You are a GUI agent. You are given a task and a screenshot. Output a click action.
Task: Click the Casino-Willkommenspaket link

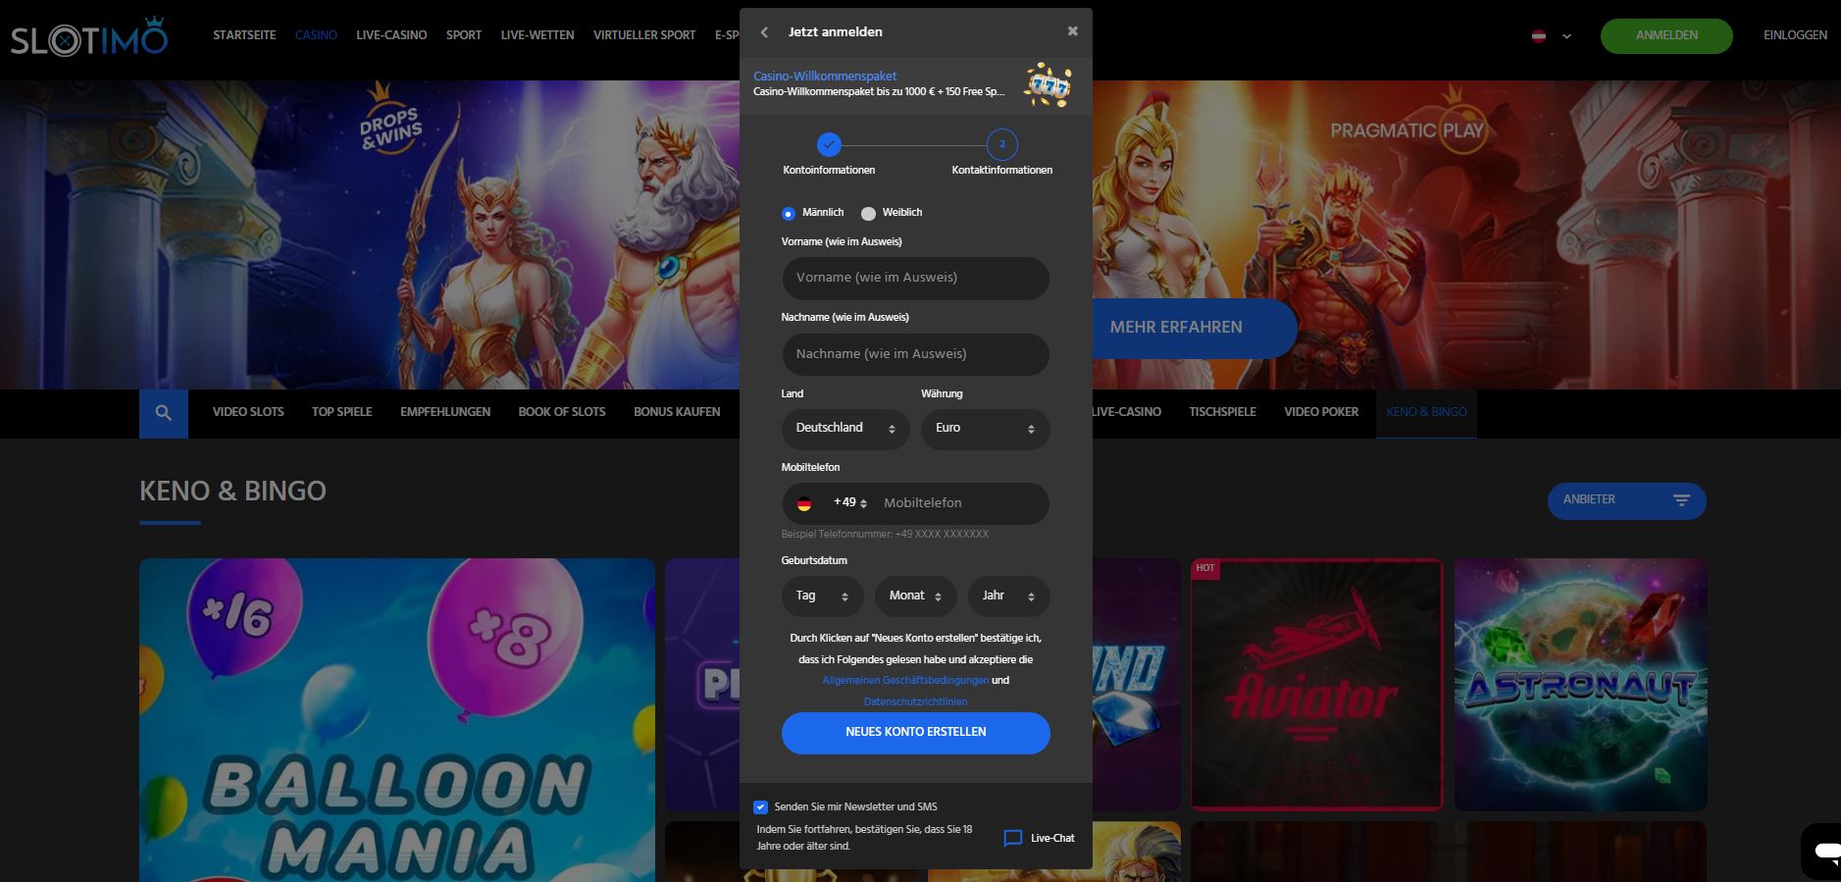[825, 77]
